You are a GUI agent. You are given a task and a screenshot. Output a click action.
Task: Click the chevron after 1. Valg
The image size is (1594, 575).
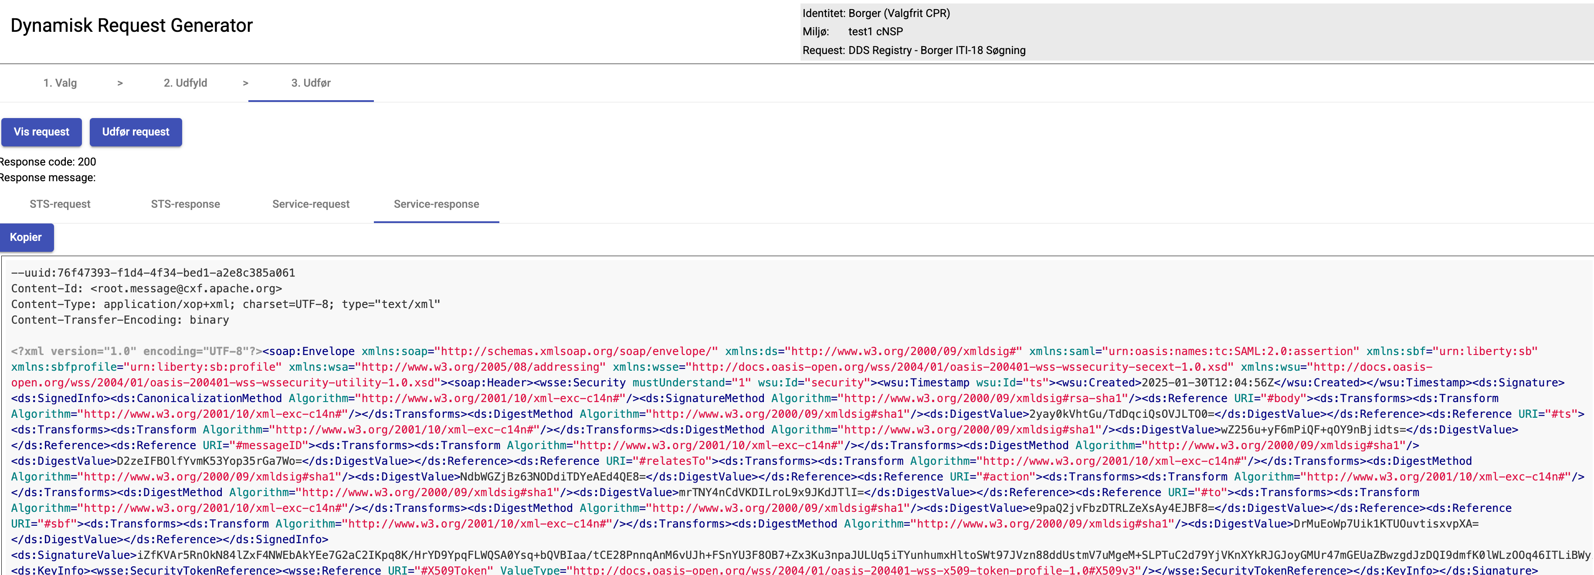(x=120, y=83)
